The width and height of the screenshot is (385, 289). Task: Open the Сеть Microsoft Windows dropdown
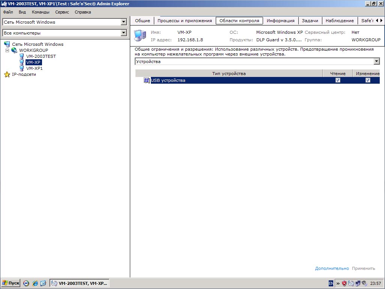click(124, 22)
